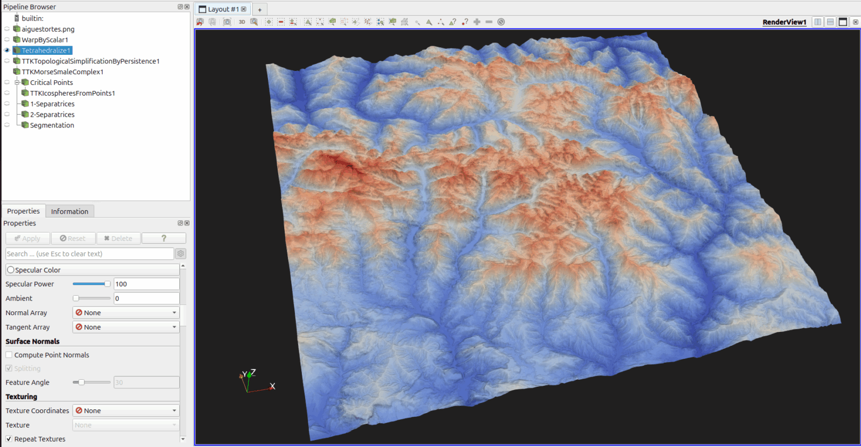
Task: Capture a screenshot with the camera icon
Action: [227, 22]
